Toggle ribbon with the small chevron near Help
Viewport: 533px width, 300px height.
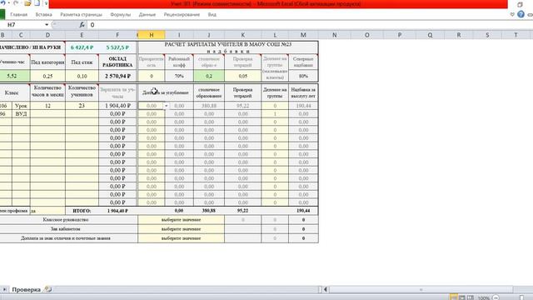(512, 14)
